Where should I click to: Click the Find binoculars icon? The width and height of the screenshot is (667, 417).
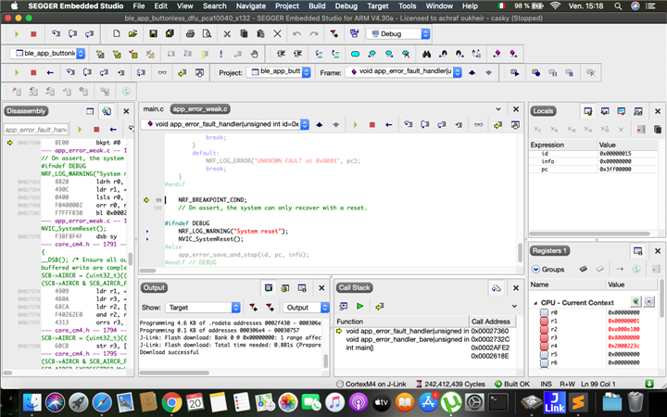click(426, 54)
